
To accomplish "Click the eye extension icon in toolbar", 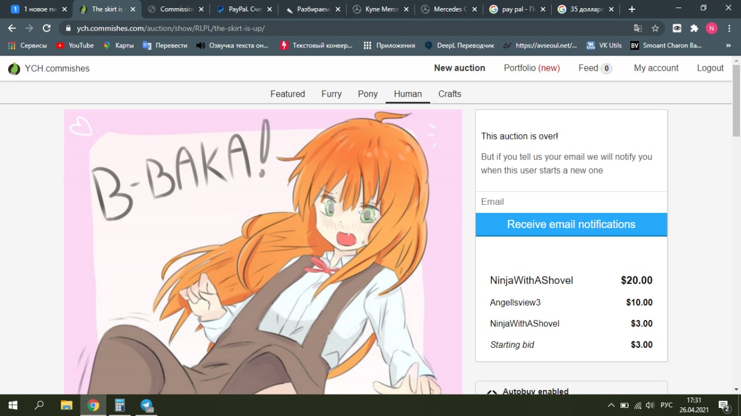I will 677,28.
